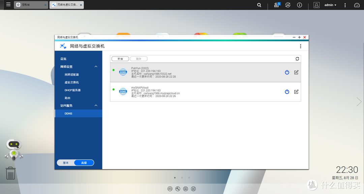Open the dashboard gauge icon
Viewport: 364px width, 194px height.
(x=357, y=5)
